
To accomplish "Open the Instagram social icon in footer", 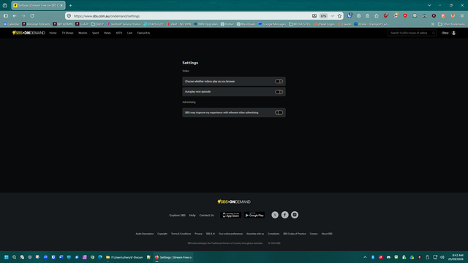I will [x=295, y=215].
